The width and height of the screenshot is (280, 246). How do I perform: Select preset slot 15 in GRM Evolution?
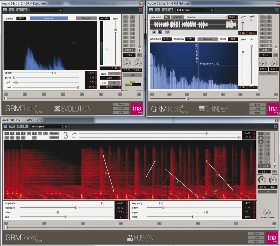tap(132, 42)
